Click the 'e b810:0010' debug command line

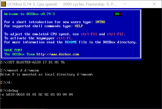pos(37,94)
